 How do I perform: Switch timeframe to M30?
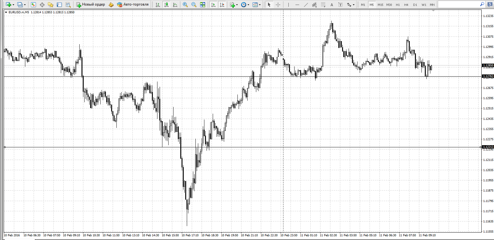coord(389,5)
